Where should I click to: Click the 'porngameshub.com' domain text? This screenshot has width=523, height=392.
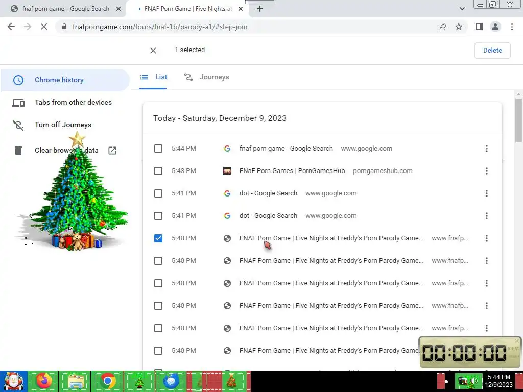(x=383, y=171)
